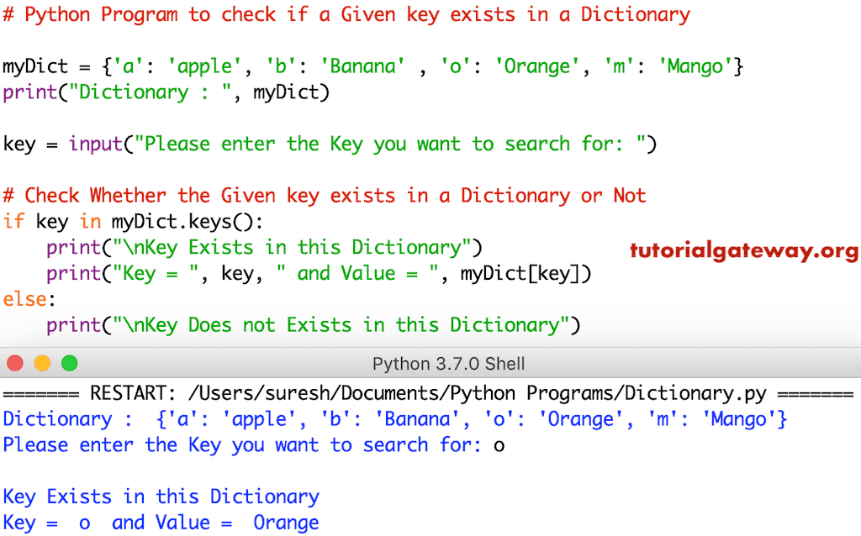
Task: Select the string 'Mango' in myDict
Action: click(x=695, y=66)
